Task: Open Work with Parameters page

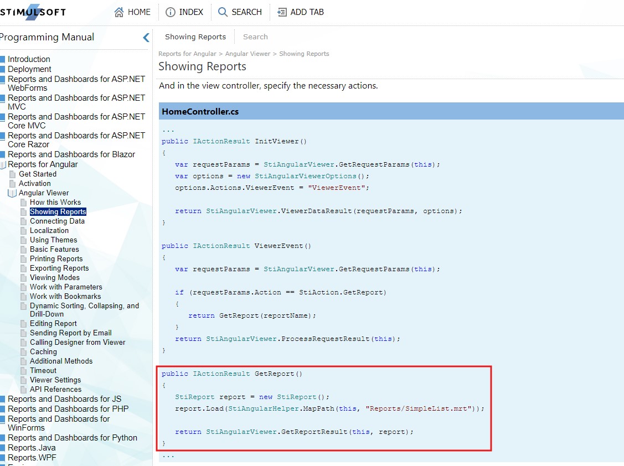Action: coord(66,287)
